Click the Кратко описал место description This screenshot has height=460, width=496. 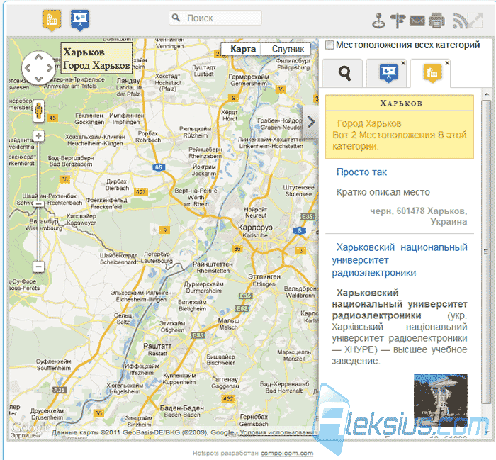[x=383, y=192]
